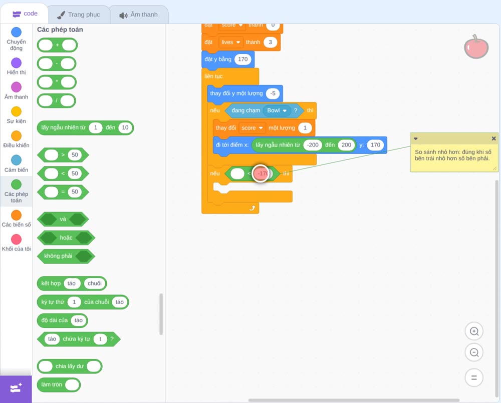Click the empty left input of less-than block
Screen dimensions: 501x403
click(237, 173)
